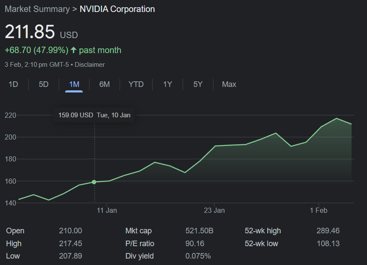Click the selected 1M range tab
This screenshot has height=265, width=367.
pyautogui.click(x=74, y=84)
